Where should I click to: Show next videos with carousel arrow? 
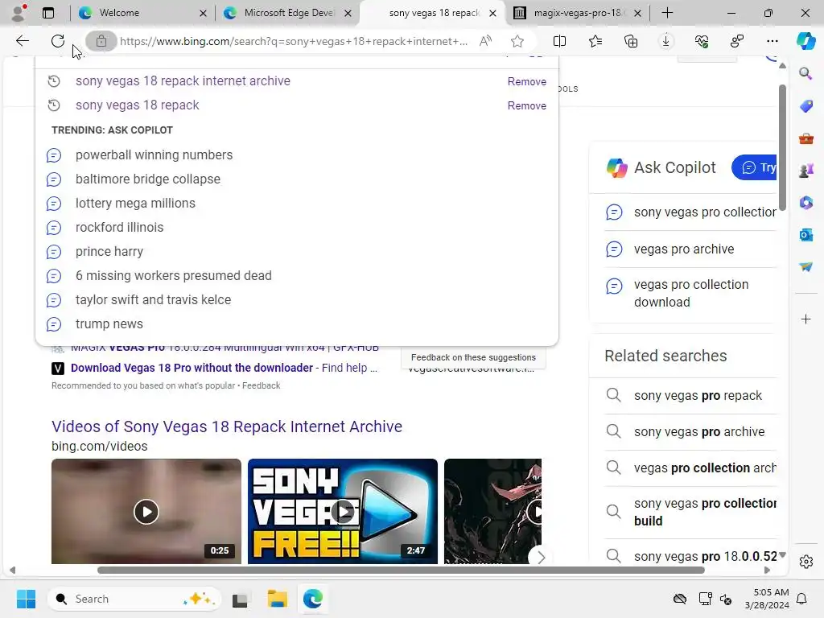[541, 557]
